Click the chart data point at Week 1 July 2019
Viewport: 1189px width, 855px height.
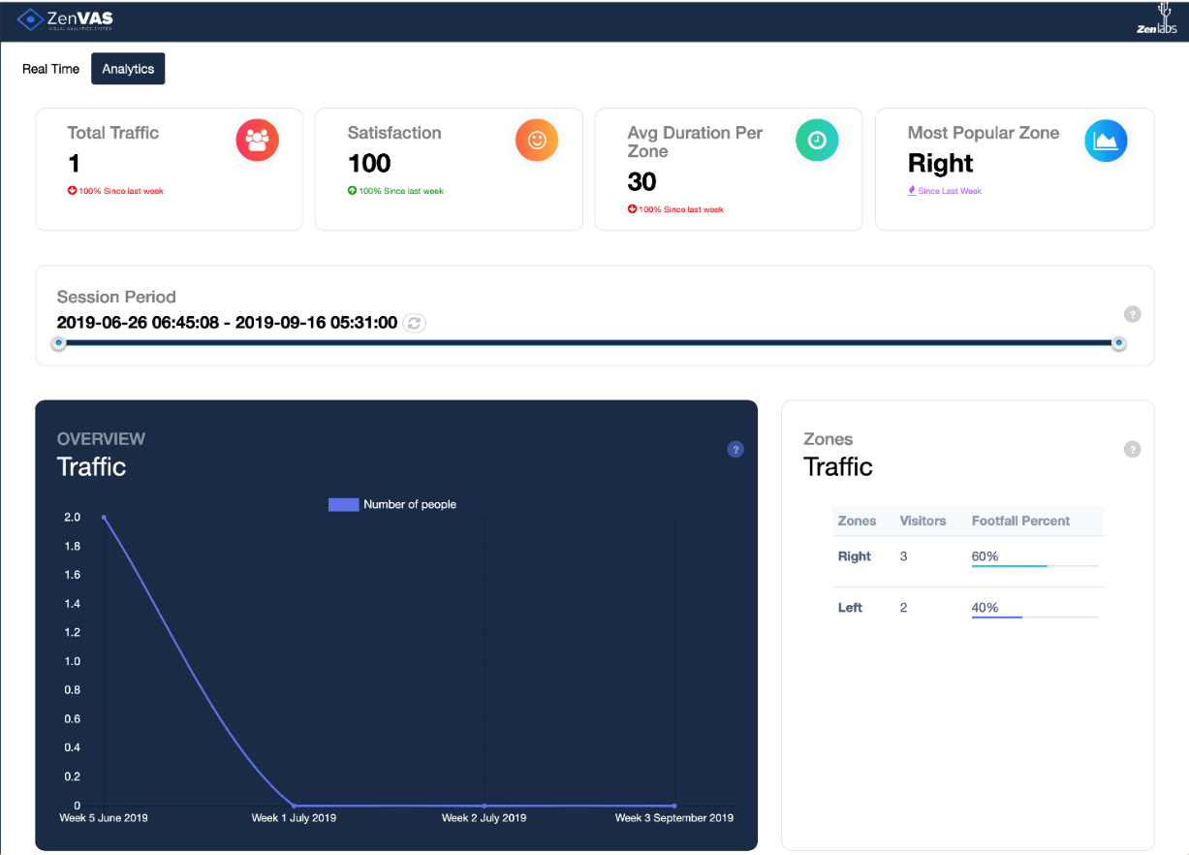[x=294, y=806]
